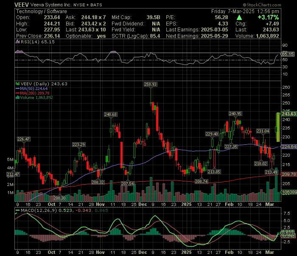Image resolution: width=297 pixels, height=256 pixels.
Task: Click the Volume value 1,063,892 in header
Action: pyautogui.click(x=267, y=36)
